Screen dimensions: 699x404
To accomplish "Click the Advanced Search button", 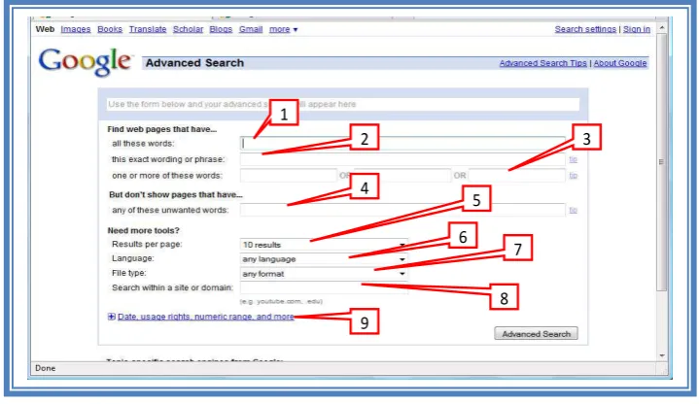I will coord(536,334).
